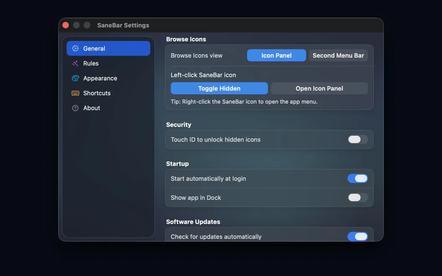Open the Shortcuts section

(x=108, y=93)
